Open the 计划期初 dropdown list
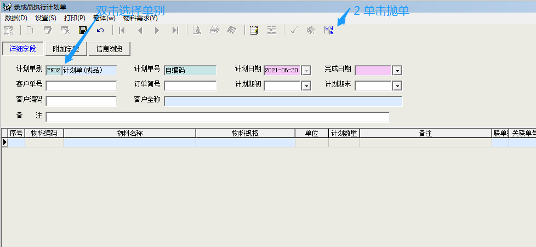 click(306, 86)
